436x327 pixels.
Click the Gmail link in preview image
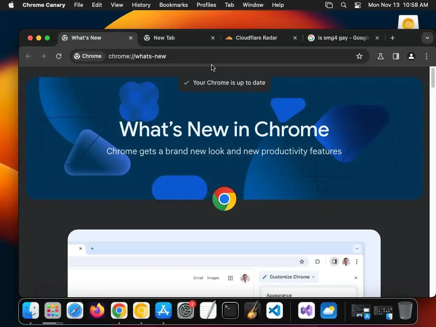198,278
